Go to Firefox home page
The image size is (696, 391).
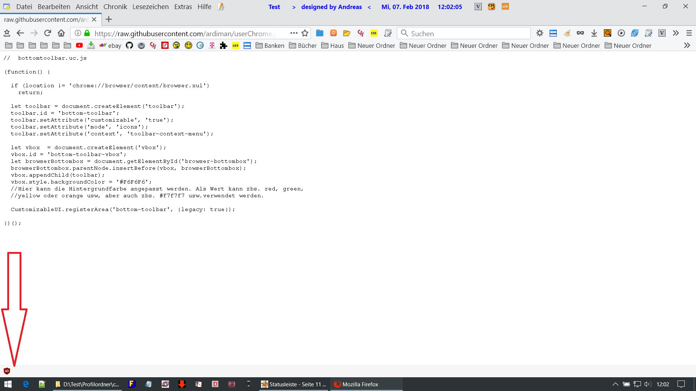click(x=61, y=33)
